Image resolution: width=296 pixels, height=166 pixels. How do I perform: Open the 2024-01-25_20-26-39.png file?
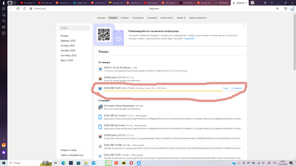pyautogui.click(x=117, y=68)
